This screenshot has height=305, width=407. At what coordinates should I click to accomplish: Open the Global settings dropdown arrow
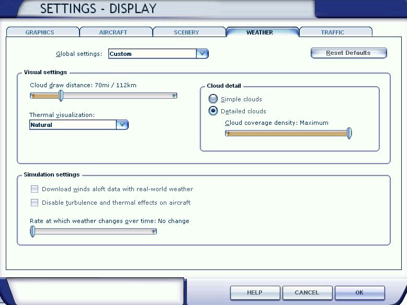pyautogui.click(x=202, y=54)
